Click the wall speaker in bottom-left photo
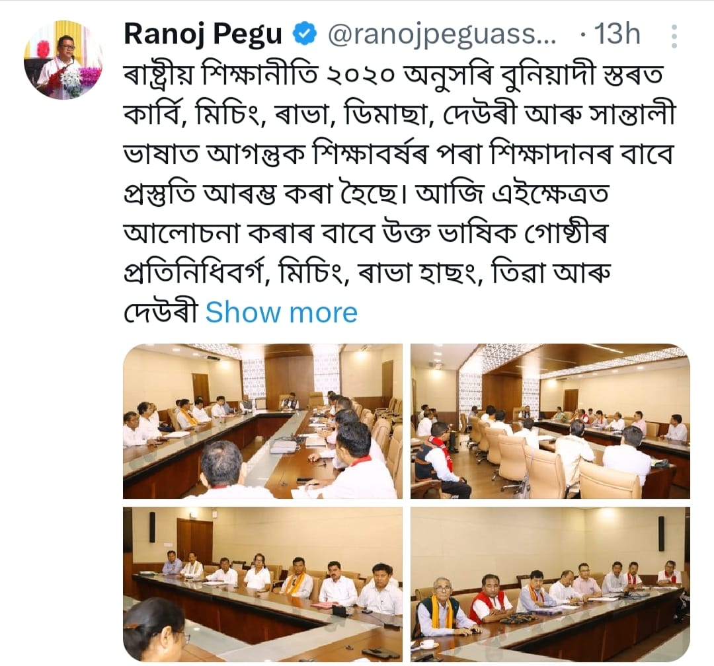Viewport: 714px width, 666px height. (152, 527)
